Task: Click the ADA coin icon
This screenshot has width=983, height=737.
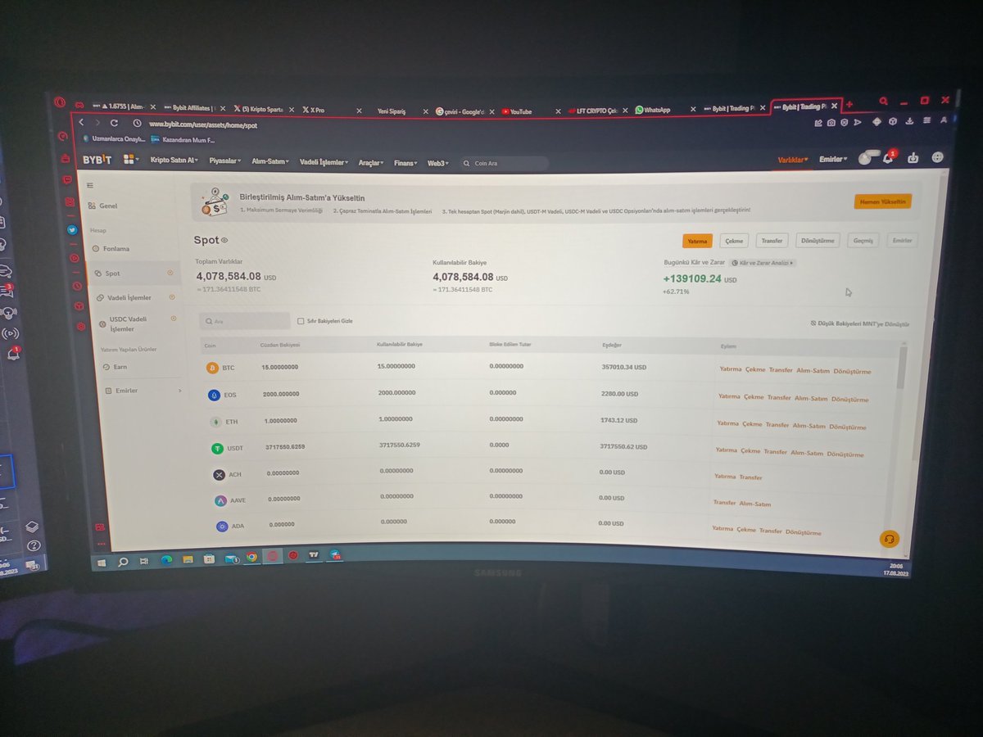Action: coord(222,526)
